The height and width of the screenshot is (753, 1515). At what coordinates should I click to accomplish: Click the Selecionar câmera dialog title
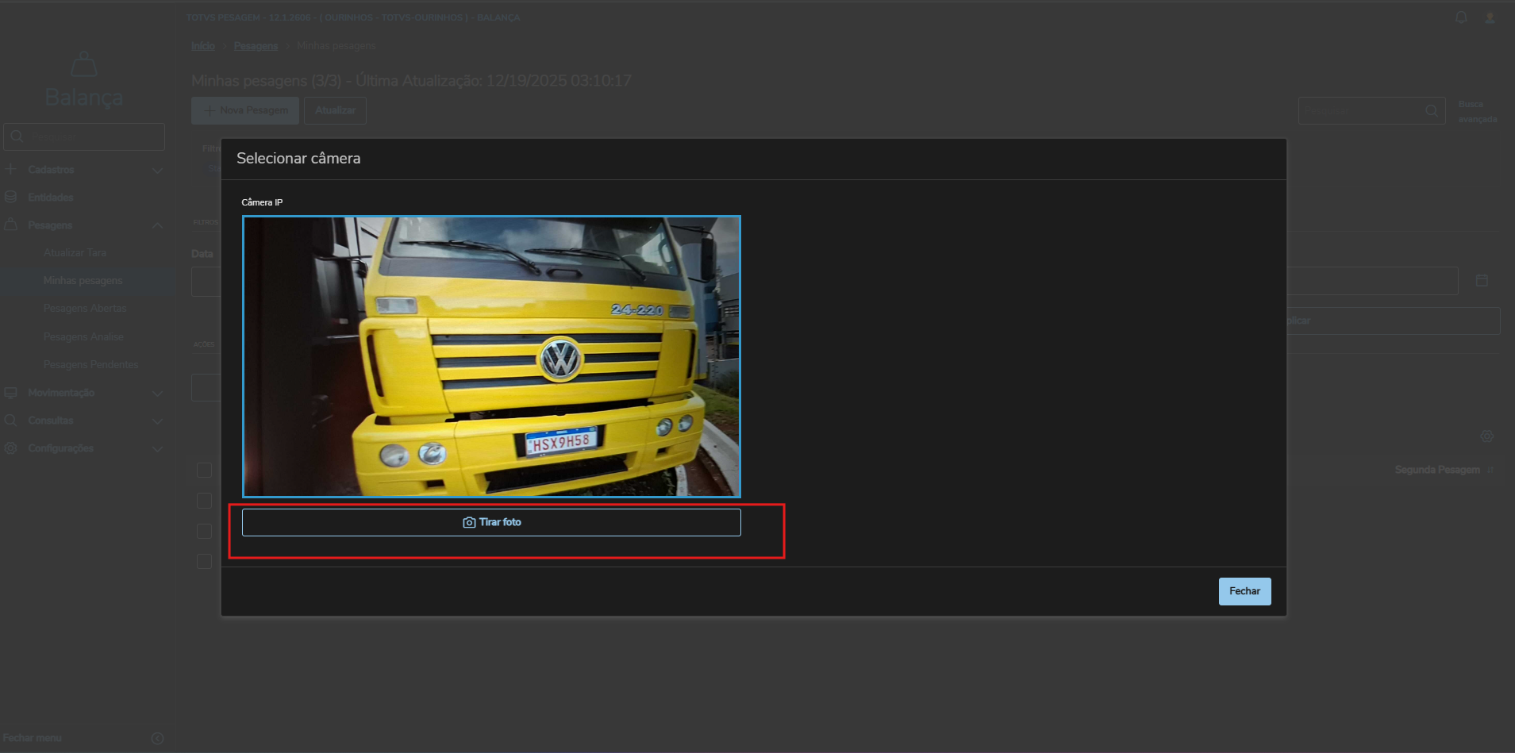[x=298, y=159]
